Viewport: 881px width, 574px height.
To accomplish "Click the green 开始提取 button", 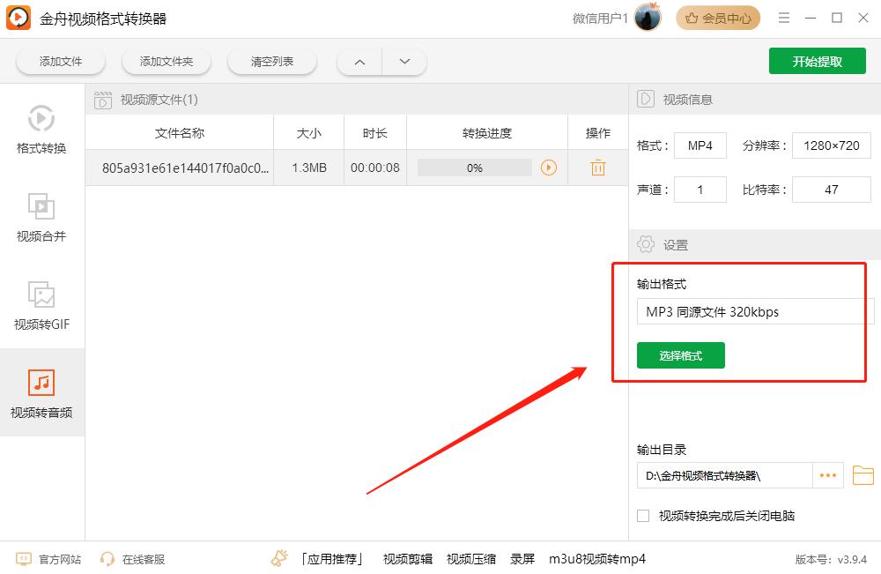I will [817, 61].
